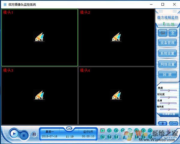Switch to camera channel 15

pos(143,137)
